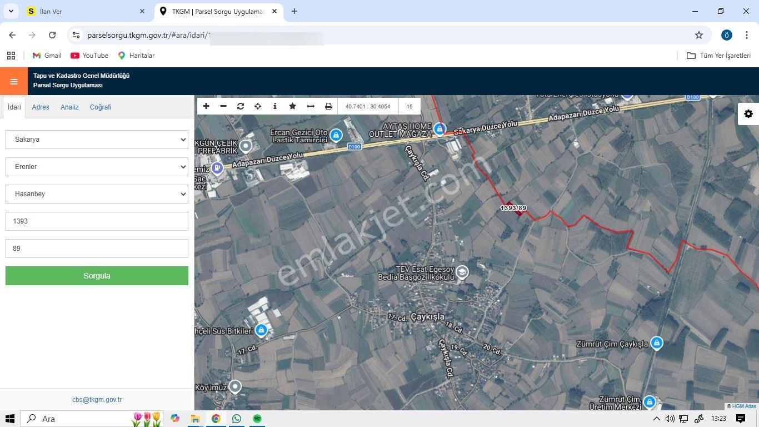759x427 pixels.
Task: Open the Chrome profile avatar
Action: click(726, 35)
